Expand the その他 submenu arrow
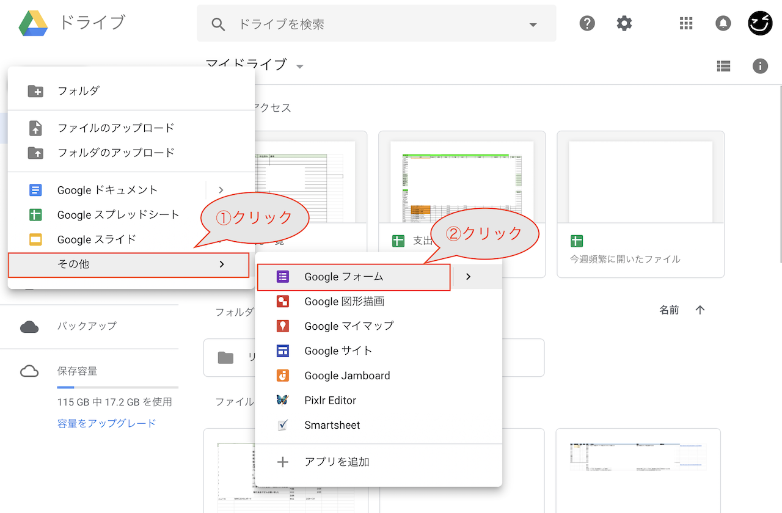782x513 pixels. point(222,264)
